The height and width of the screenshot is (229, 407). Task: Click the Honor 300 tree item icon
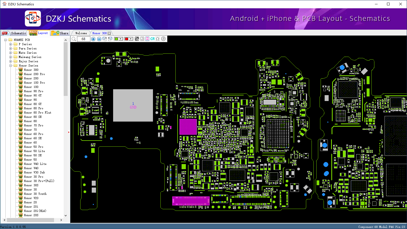click(21, 70)
